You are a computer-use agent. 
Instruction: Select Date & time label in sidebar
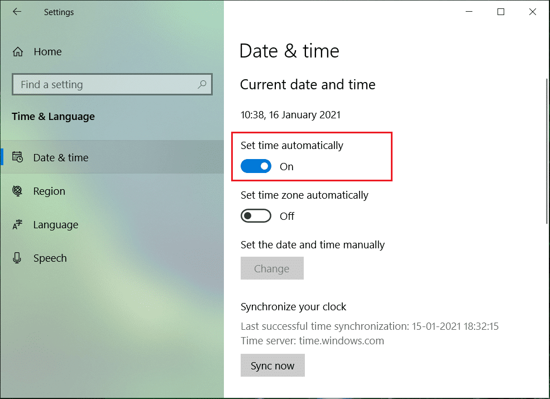click(x=61, y=158)
